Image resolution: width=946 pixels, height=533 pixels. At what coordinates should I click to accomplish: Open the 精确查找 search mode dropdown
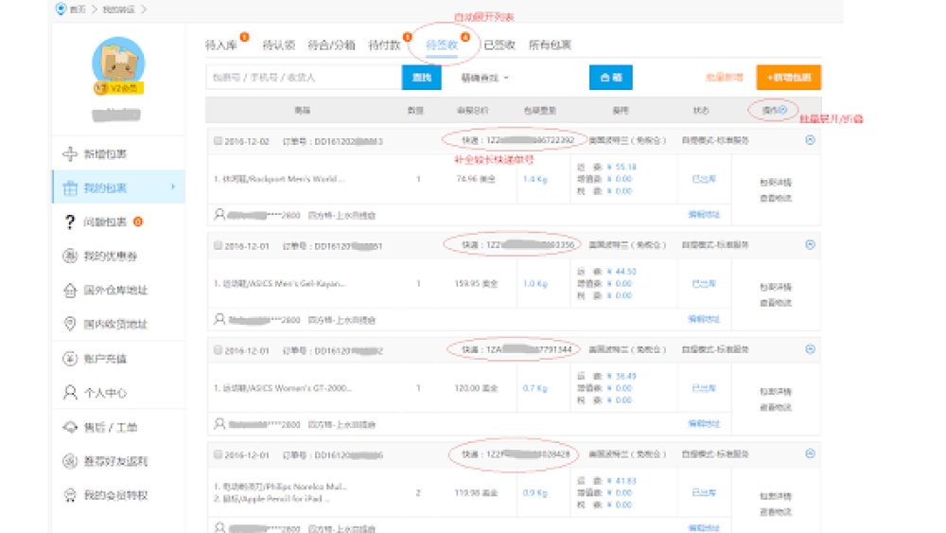click(x=485, y=78)
